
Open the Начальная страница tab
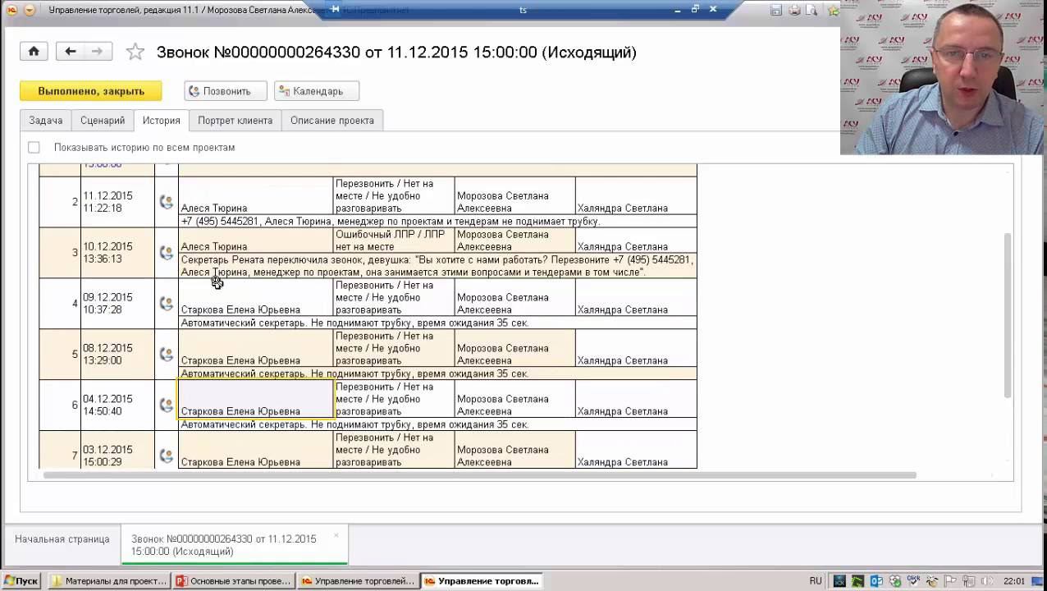click(x=62, y=539)
